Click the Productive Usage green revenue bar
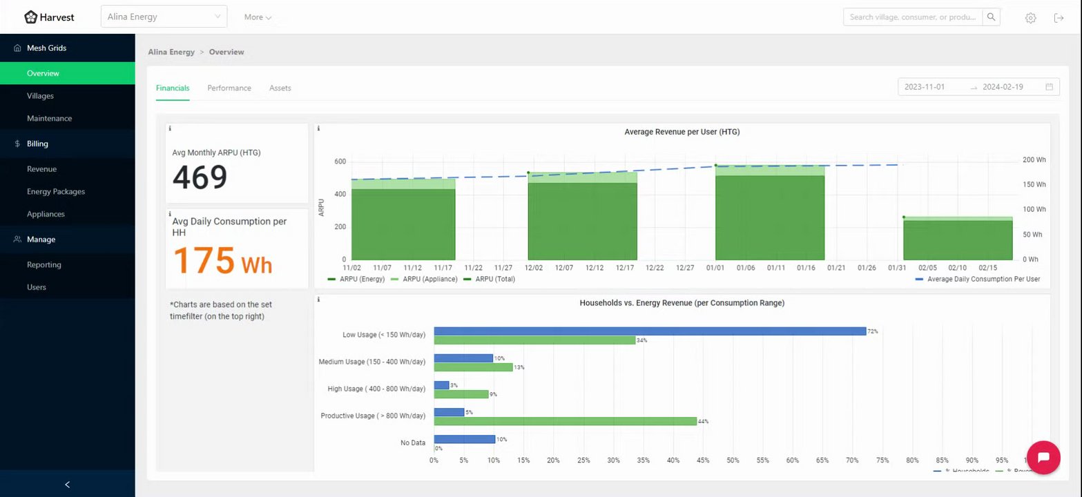Viewport: 1082px width, 497px height. (x=565, y=421)
